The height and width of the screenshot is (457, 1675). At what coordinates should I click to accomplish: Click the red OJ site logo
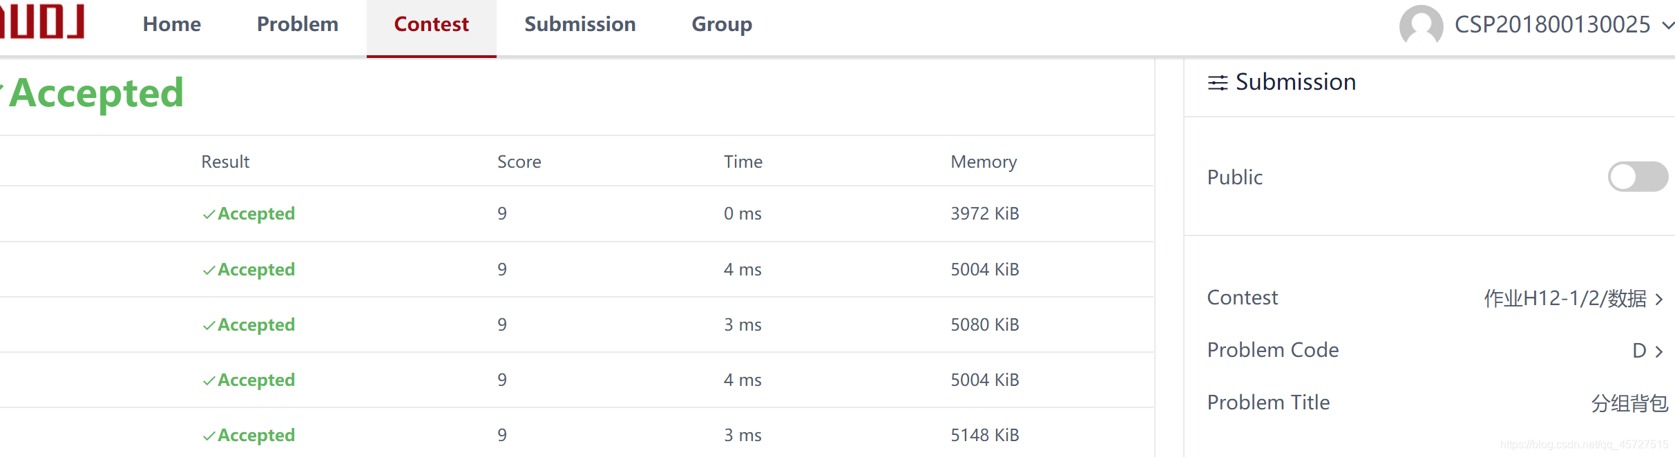pos(43,21)
